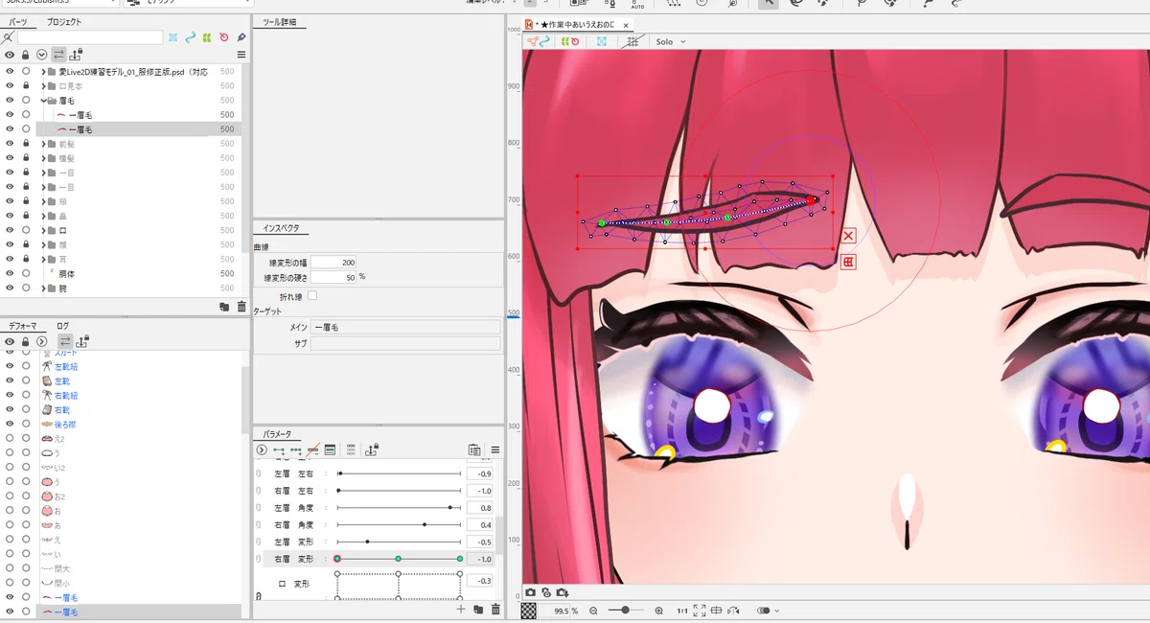Click the delete keys icon in Parameter panel
Screen dimensions: 1150x623
click(x=312, y=450)
